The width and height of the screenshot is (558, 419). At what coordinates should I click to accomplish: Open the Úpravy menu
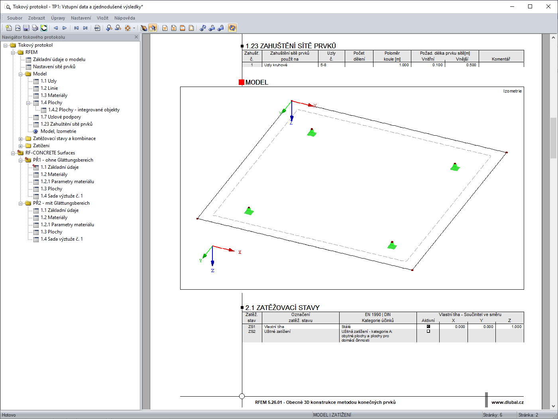tap(58, 18)
